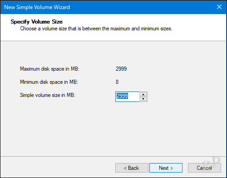The width and height of the screenshot is (227, 178).
Task: Click the minimum disk space value 8
Action: (x=117, y=82)
